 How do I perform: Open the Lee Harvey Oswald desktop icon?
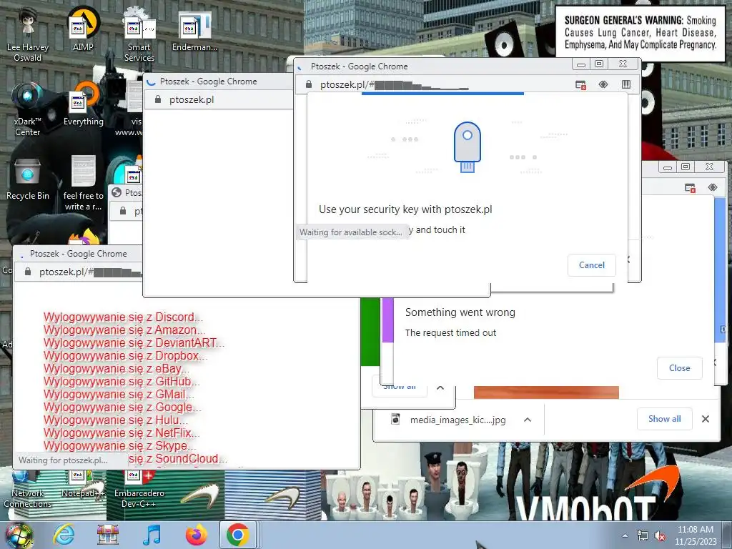coord(27,33)
